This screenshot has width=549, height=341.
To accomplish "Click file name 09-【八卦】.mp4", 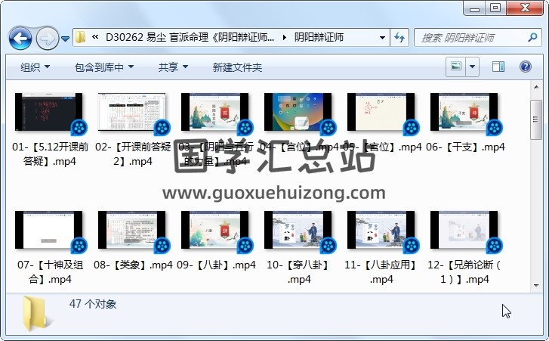I will pos(216,265).
